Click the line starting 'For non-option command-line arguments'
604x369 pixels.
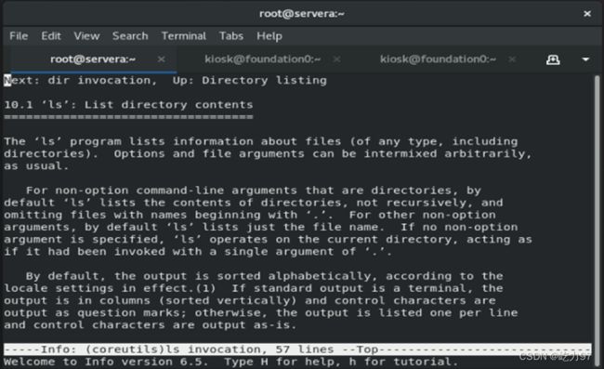254,191
